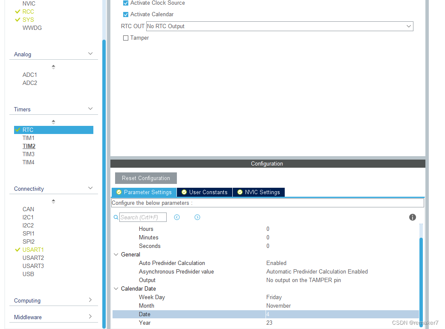Select WWDG peripheral
The image size is (445, 329).
click(32, 28)
